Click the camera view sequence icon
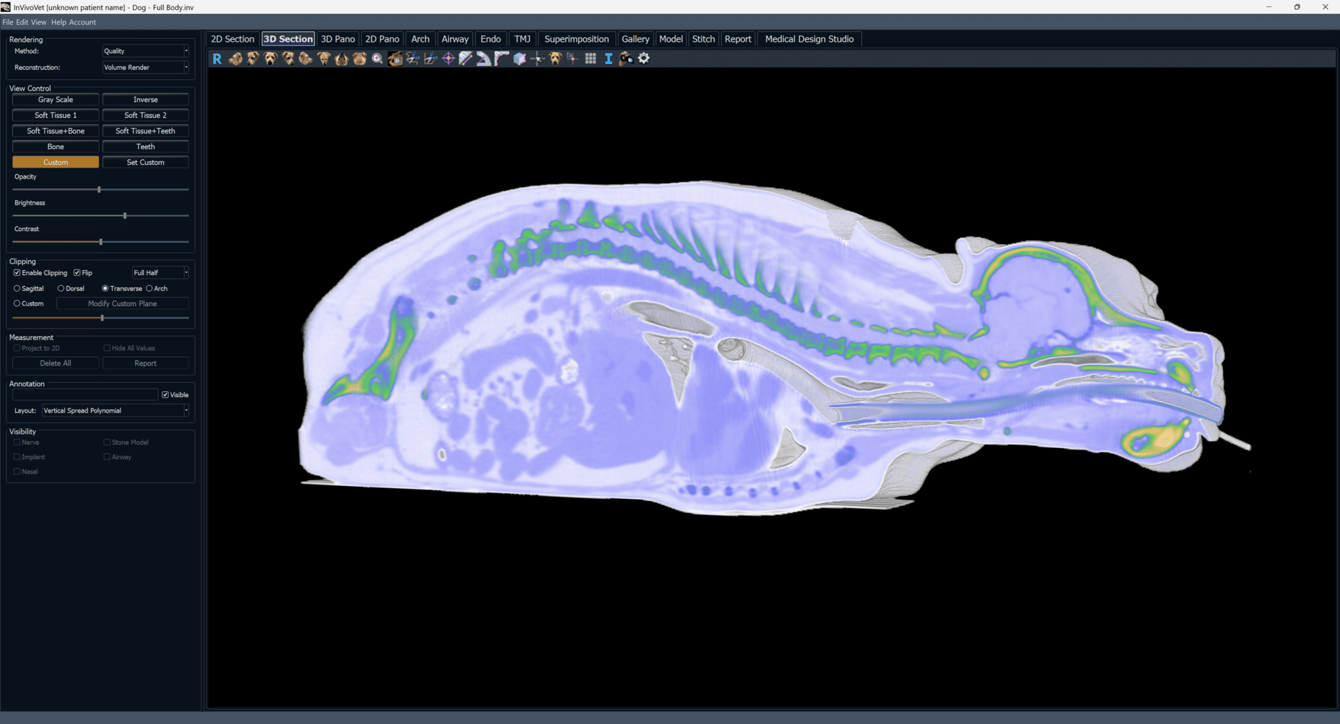The height and width of the screenshot is (724, 1340). (626, 59)
